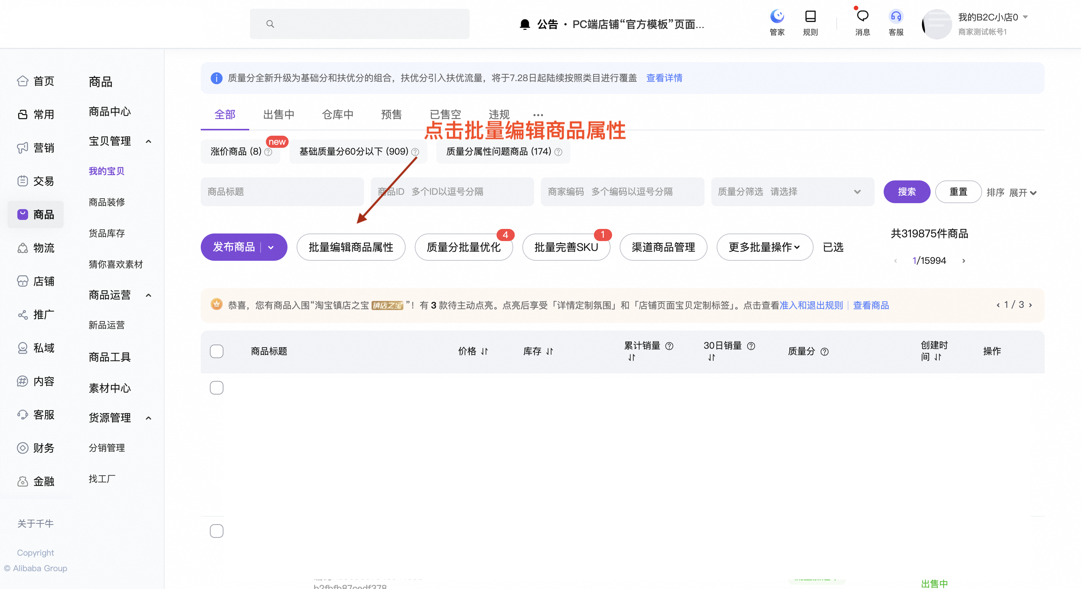The height and width of the screenshot is (589, 1081).
Task: Go to next page of product list
Action: tap(964, 261)
